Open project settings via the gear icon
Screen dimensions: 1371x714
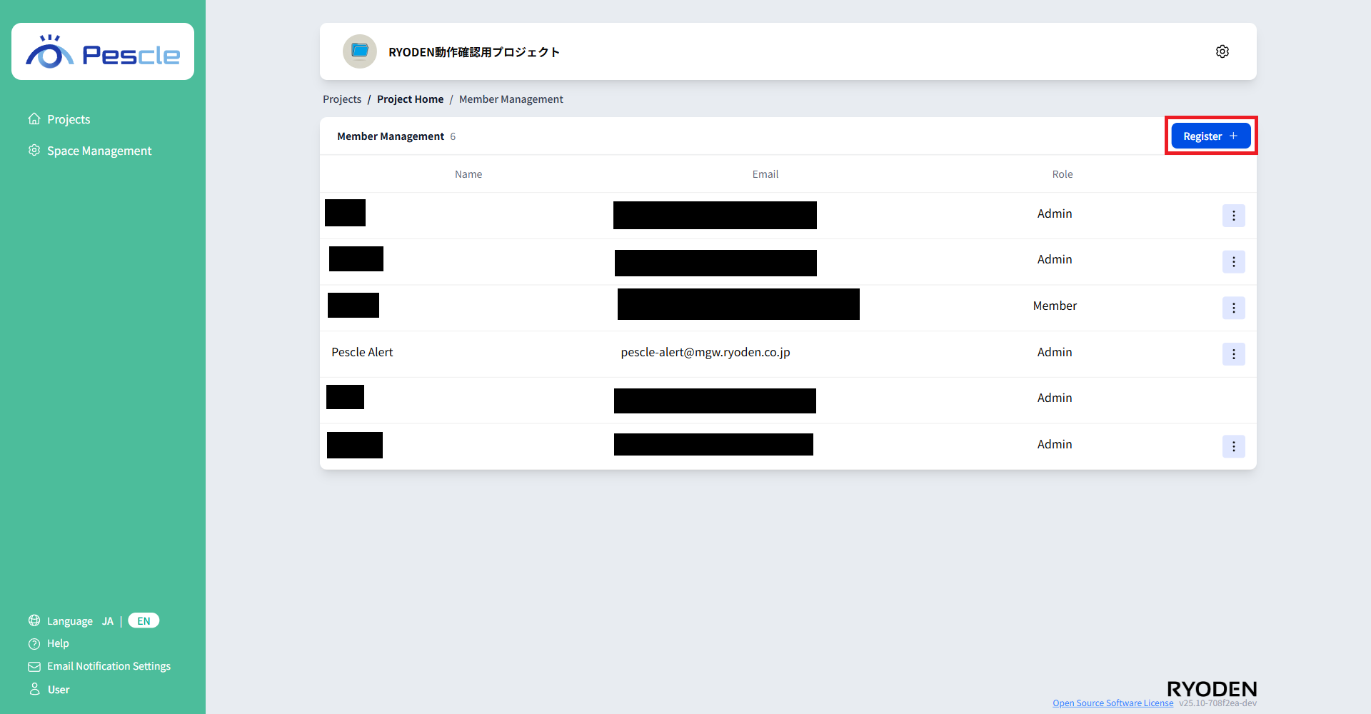(1222, 51)
